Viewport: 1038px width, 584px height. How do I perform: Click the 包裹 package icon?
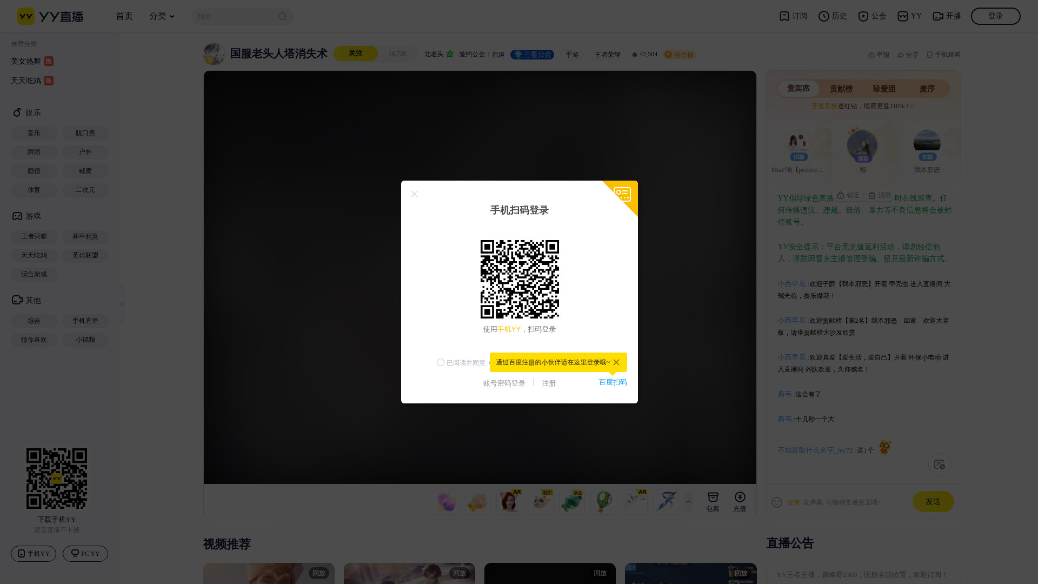pos(713,502)
